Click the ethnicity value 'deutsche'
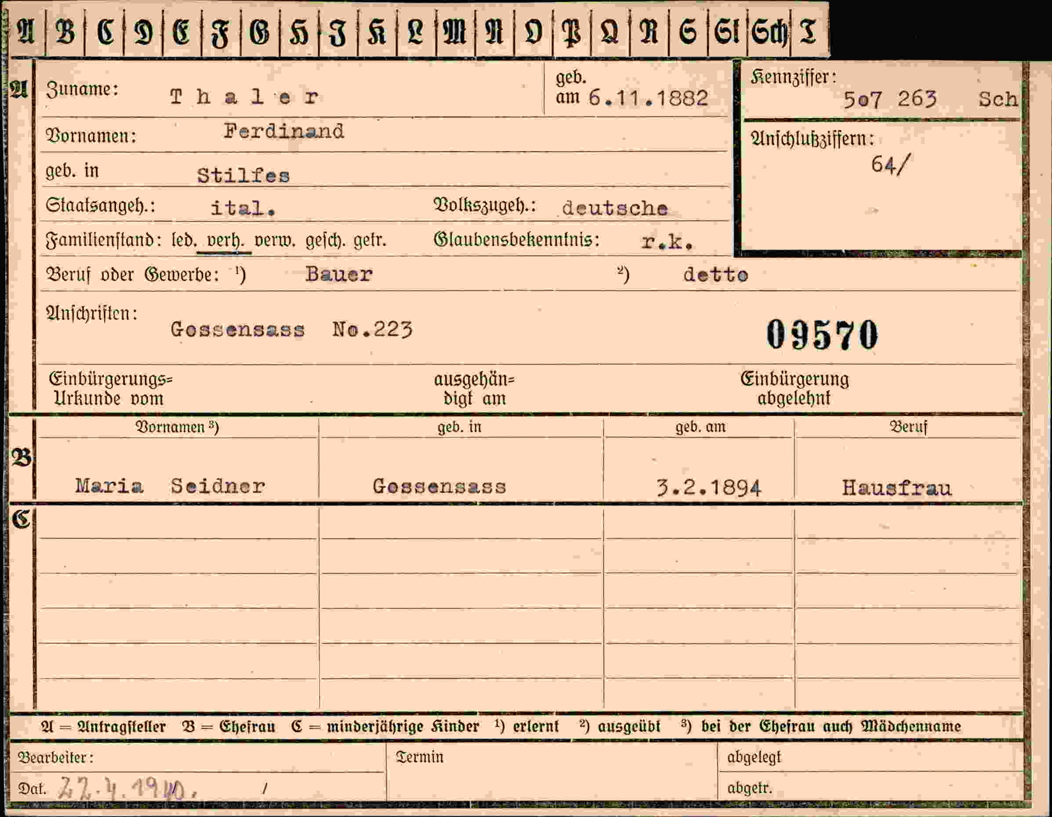1052x817 pixels. [x=615, y=208]
